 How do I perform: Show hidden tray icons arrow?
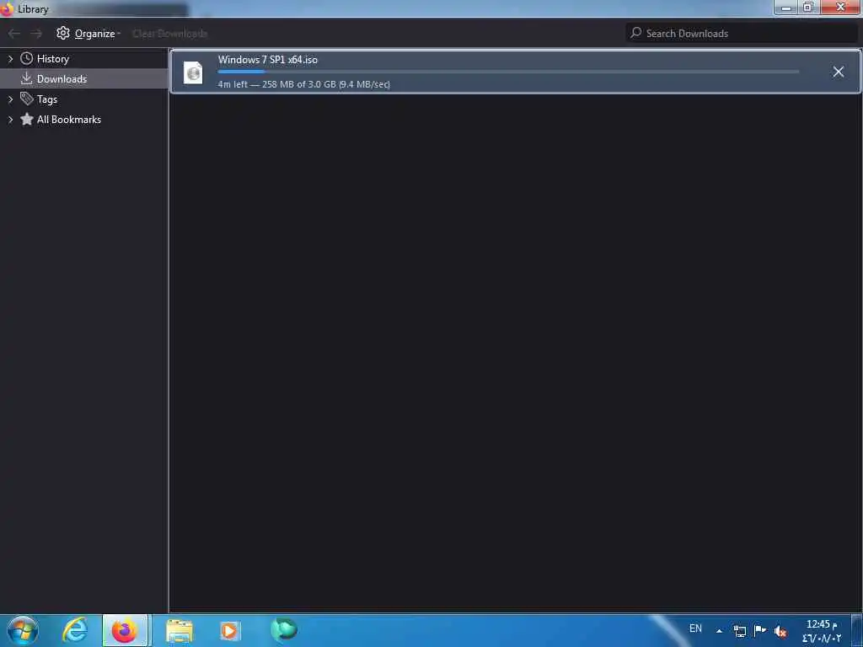point(719,631)
